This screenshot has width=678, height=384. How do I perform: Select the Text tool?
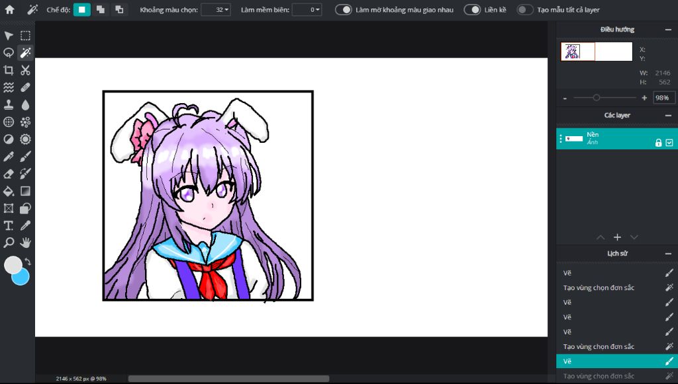pos(9,225)
